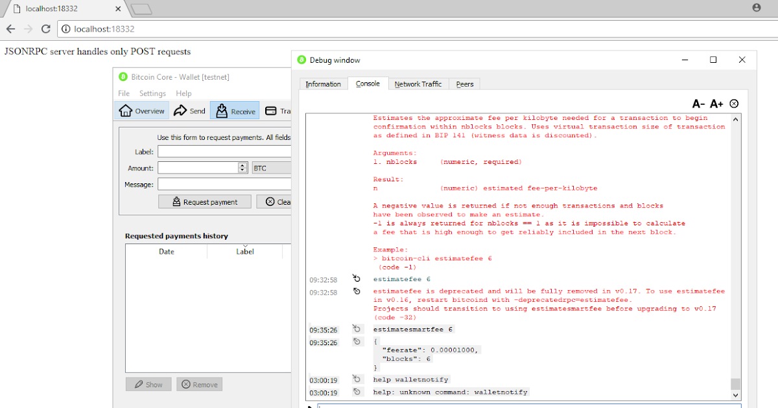Decrease console font size with A- button

coord(698,104)
